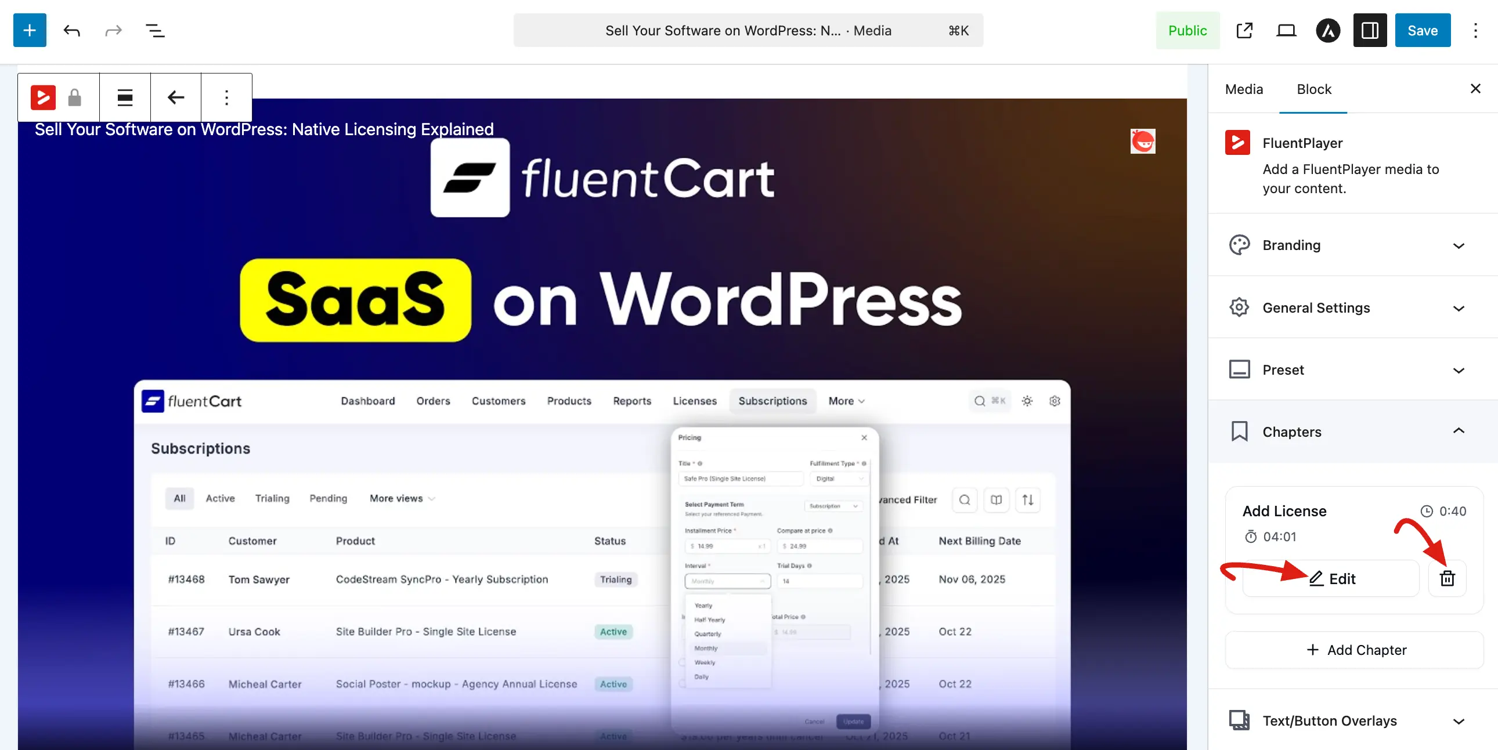Open the Astra theme settings icon
The height and width of the screenshot is (750, 1498).
point(1327,30)
